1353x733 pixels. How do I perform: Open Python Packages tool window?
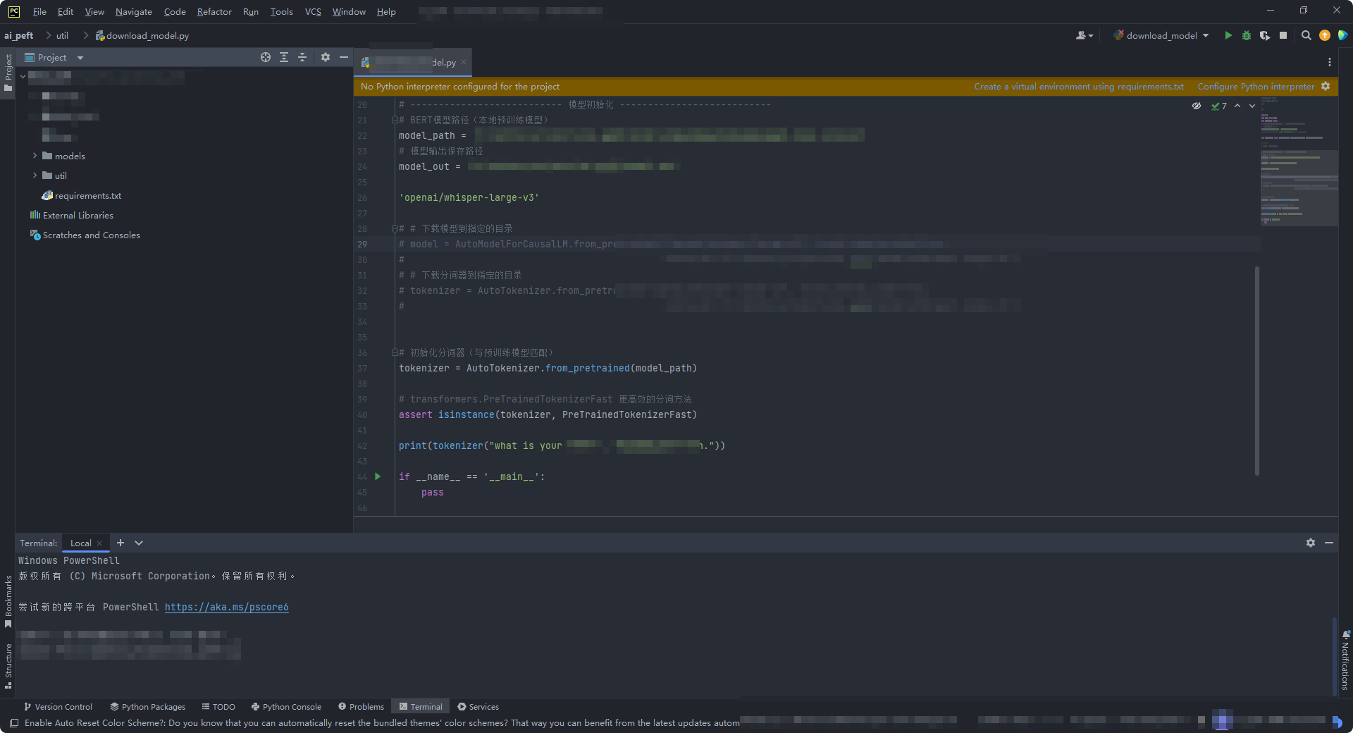pyautogui.click(x=148, y=706)
